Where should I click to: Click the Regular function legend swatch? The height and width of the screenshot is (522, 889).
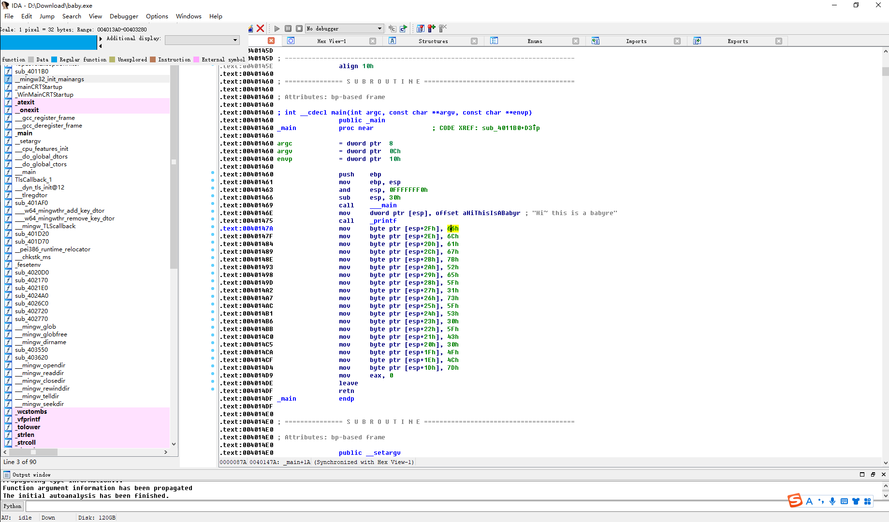pos(54,59)
